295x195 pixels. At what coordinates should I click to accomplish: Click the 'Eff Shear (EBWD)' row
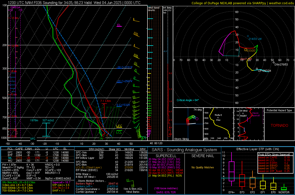point(111,170)
